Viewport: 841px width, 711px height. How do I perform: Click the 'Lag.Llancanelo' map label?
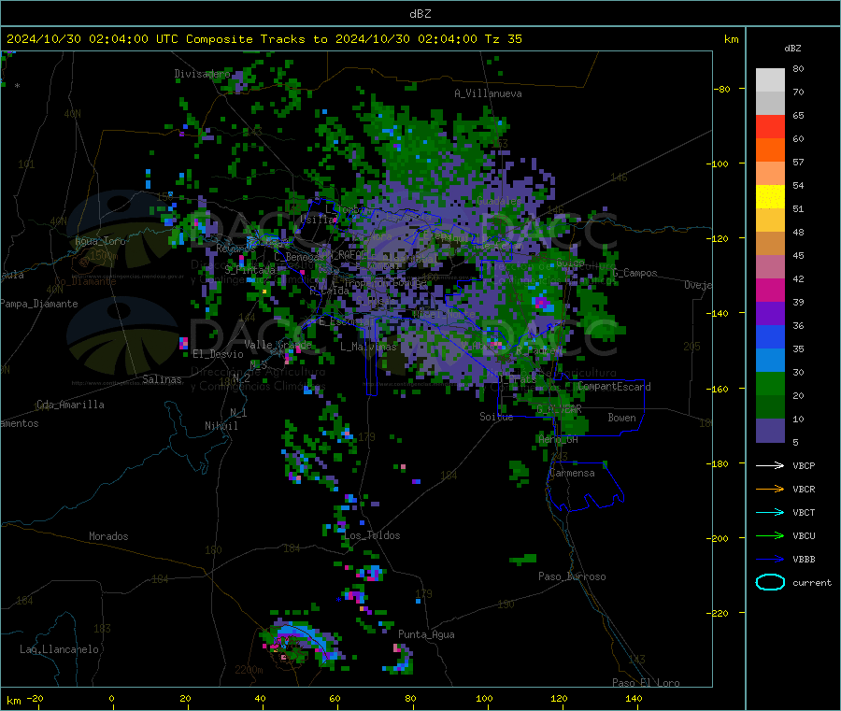[x=59, y=649]
